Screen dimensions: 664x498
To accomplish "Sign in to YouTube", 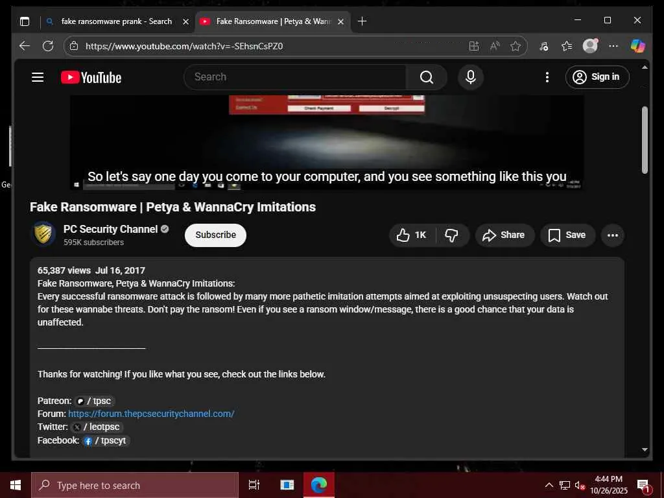I will (597, 77).
